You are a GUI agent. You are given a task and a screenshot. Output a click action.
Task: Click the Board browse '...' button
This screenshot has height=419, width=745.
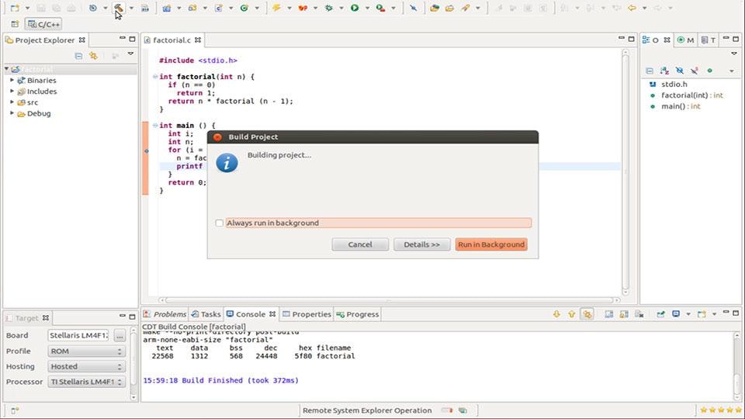[x=120, y=335]
